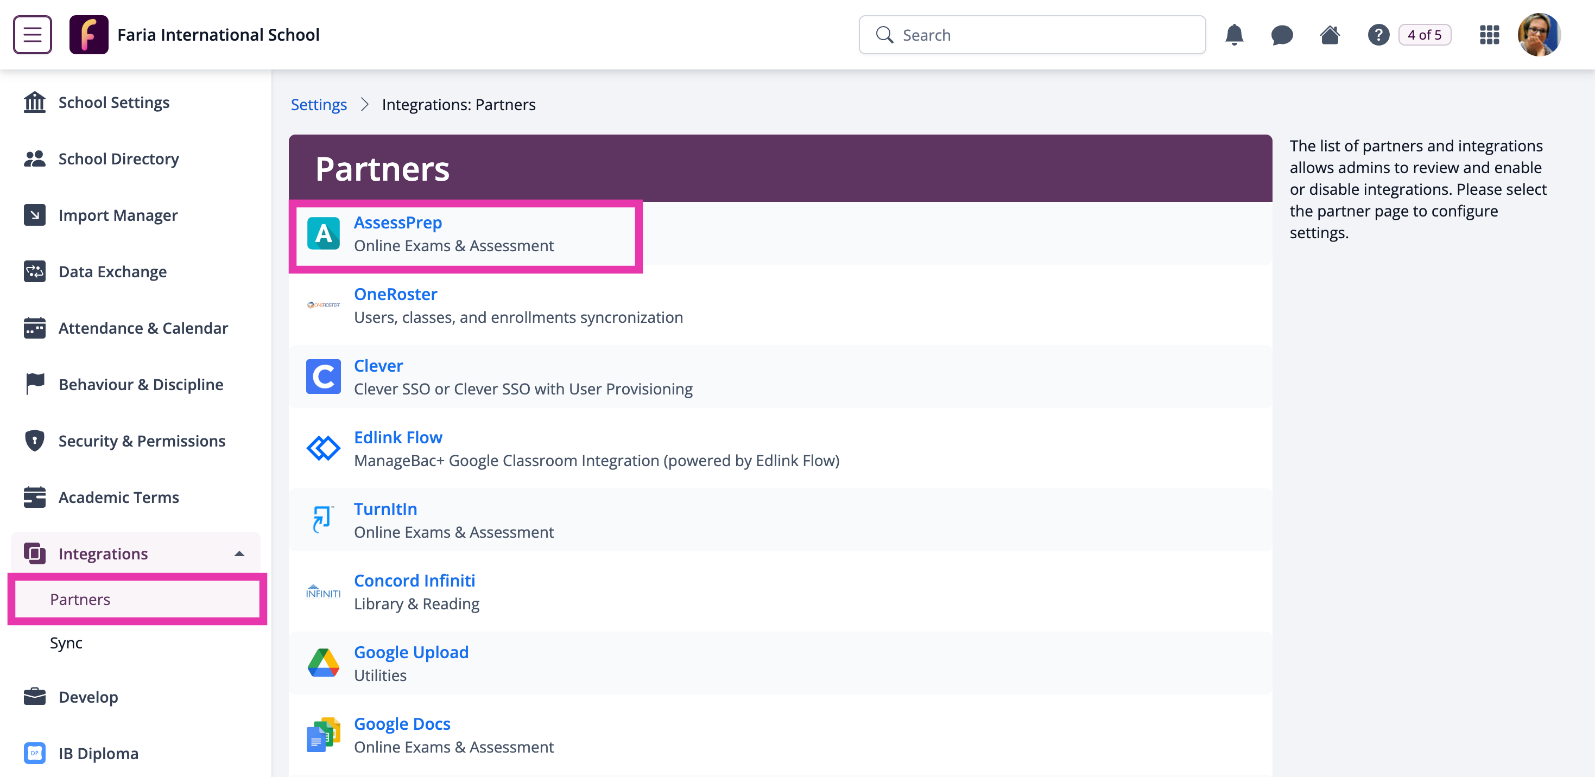
Task: Click the Academic Terms icon
Action: coord(35,498)
